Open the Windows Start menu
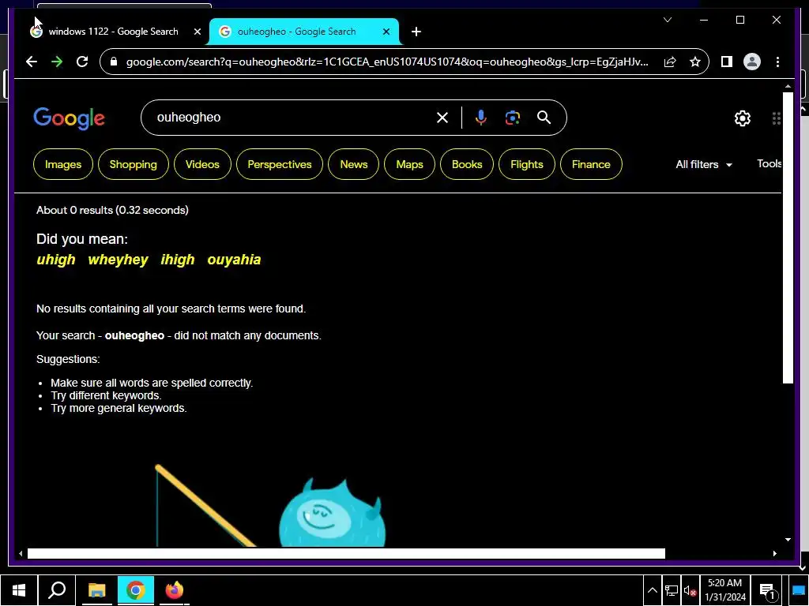This screenshot has height=606, width=809. [19, 590]
